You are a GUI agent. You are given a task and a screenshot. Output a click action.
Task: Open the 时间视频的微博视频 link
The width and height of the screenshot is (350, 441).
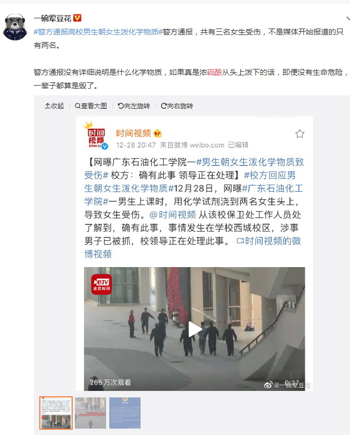tap(192, 248)
